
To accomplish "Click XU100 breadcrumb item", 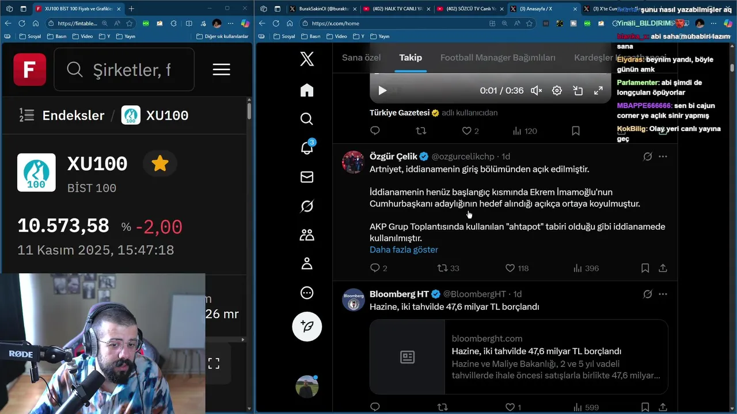I will 155,115.
